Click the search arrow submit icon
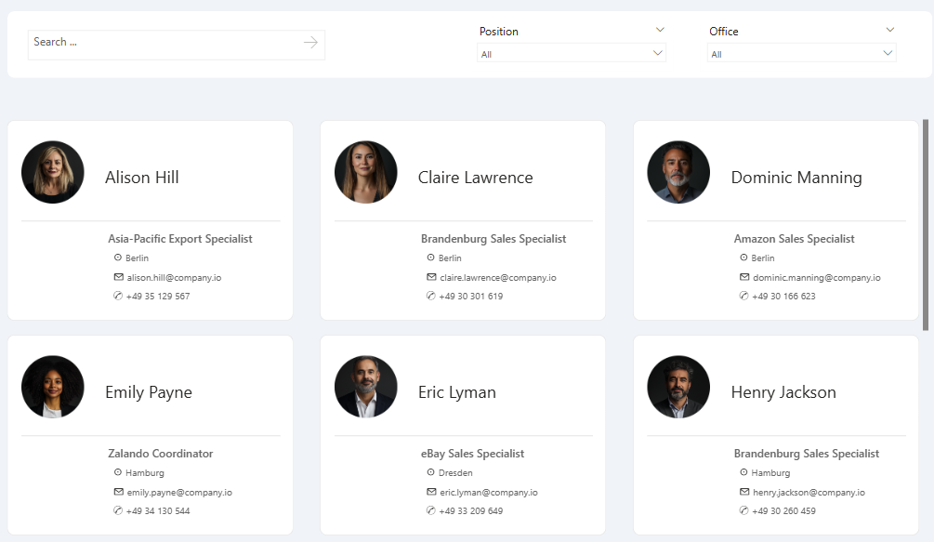Screen dimensions: 934x542 click(x=310, y=42)
